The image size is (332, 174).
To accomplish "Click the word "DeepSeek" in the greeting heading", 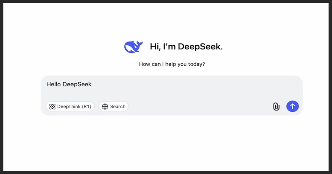I will (200, 47).
